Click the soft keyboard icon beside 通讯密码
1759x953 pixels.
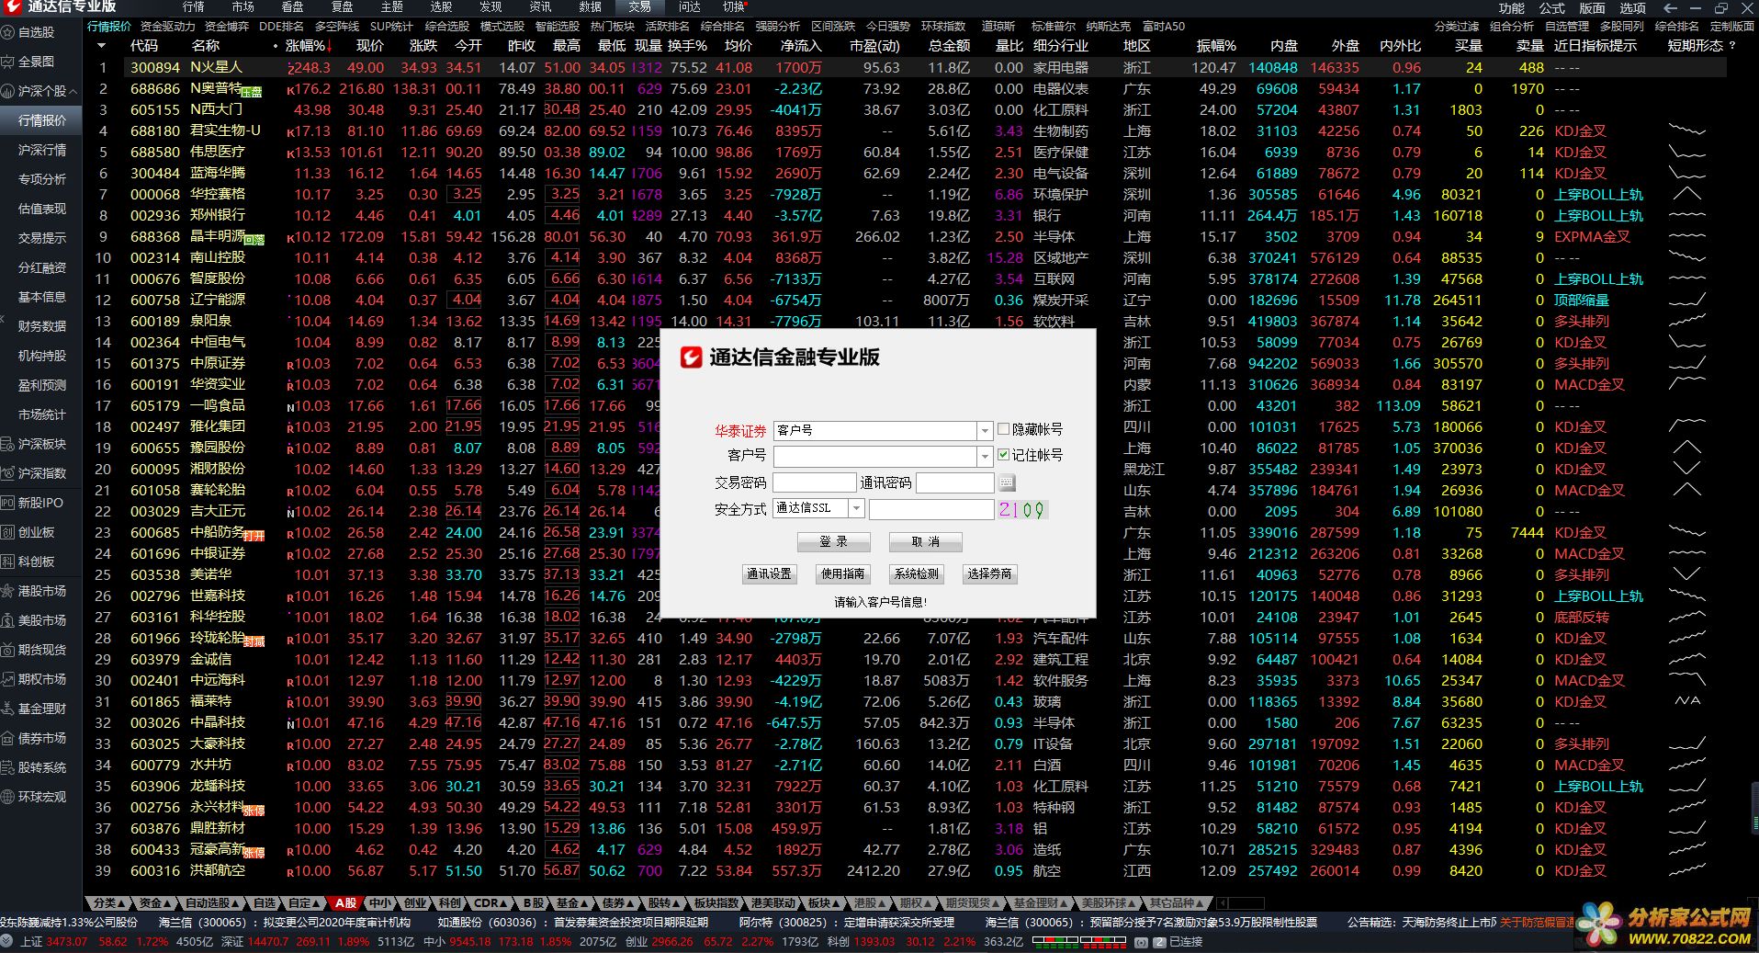pyautogui.click(x=1007, y=482)
